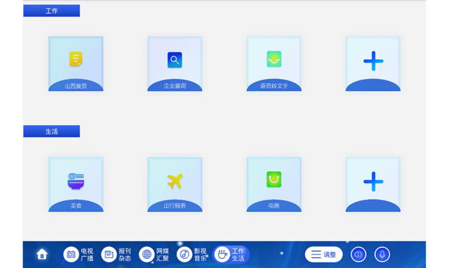Open the 山西黄页 (Shanxi Yellow Pages) app
The image size is (449, 268).
click(x=76, y=64)
